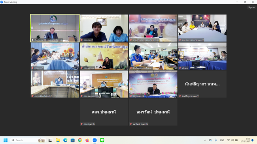Open the Windows Start menu
This screenshot has width=257, height=144.
[6, 140]
